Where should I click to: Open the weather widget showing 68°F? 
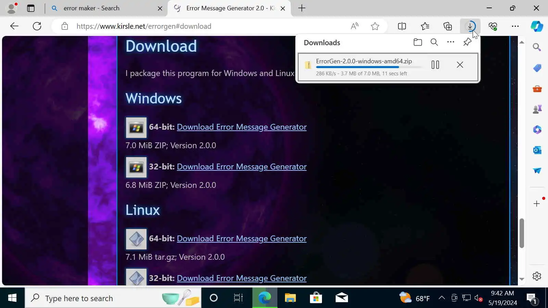click(415, 298)
